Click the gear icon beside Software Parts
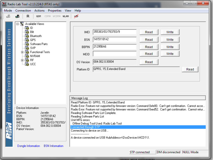Screen dimensions: 213x160 [x=27, y=44]
